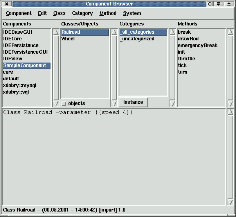Toggle the objects checkbox

point(64,103)
